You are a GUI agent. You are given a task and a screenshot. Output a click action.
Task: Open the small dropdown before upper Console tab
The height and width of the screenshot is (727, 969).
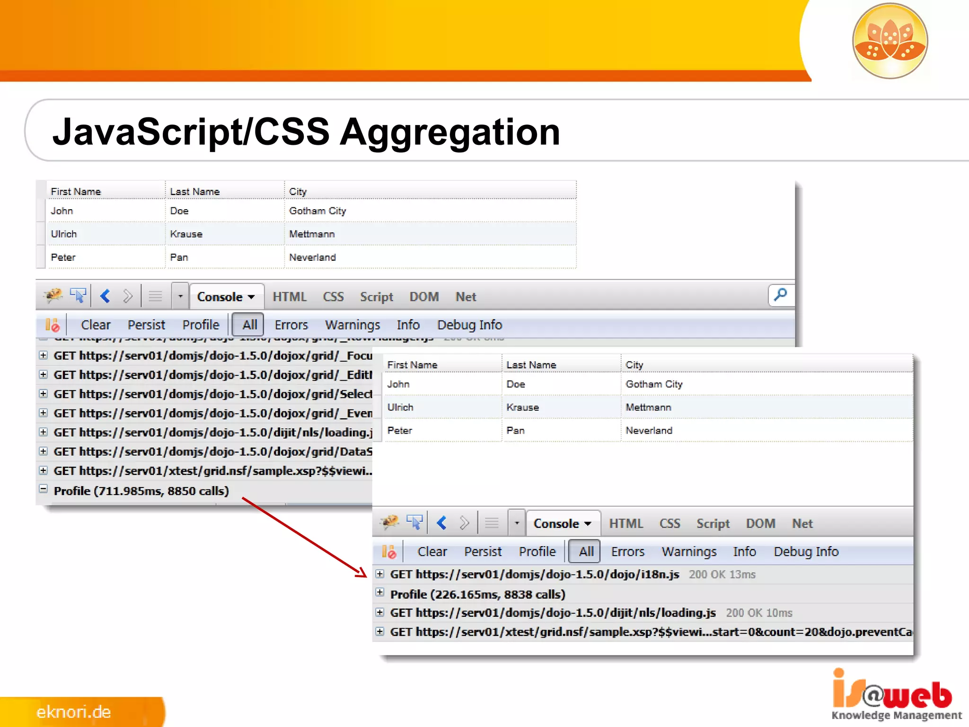pos(180,296)
